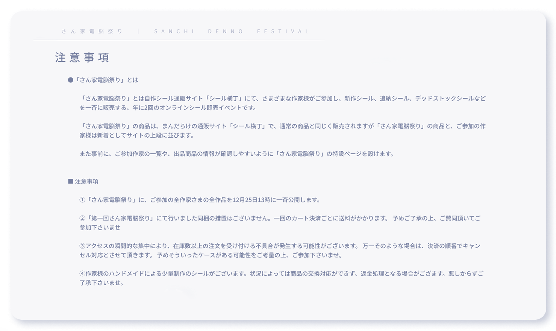
Task: Click the circled number ④ marker
Action: 82,274
